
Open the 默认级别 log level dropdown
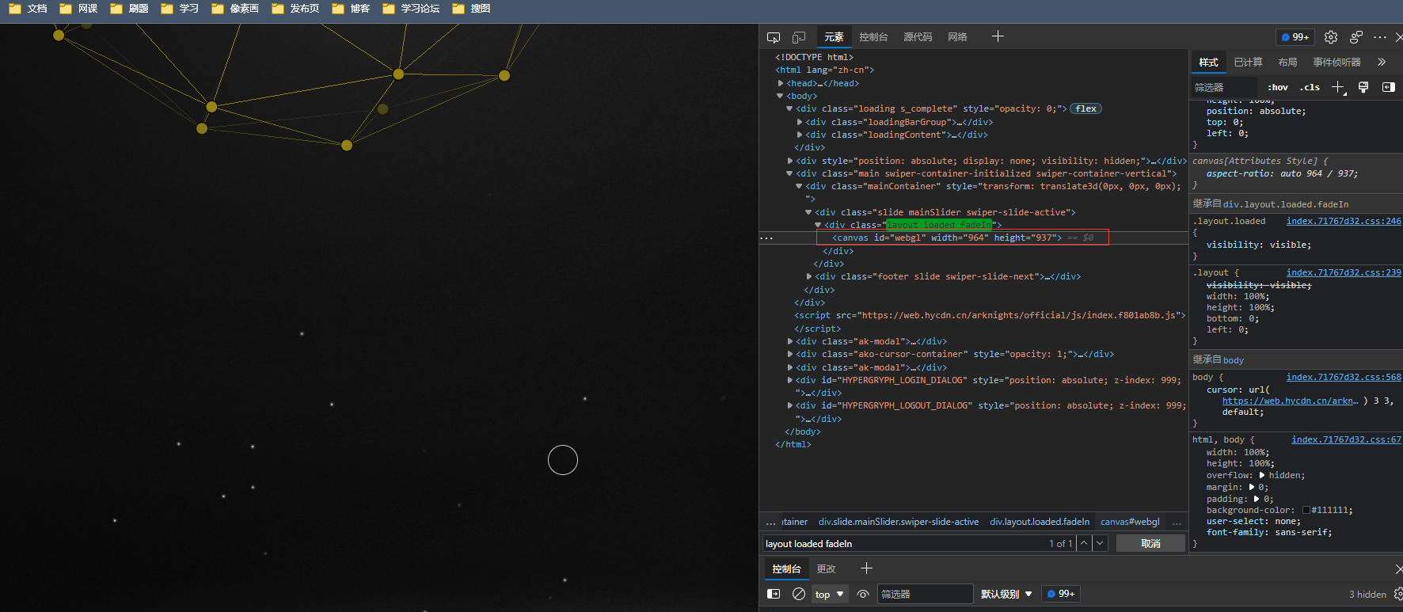(x=1006, y=594)
